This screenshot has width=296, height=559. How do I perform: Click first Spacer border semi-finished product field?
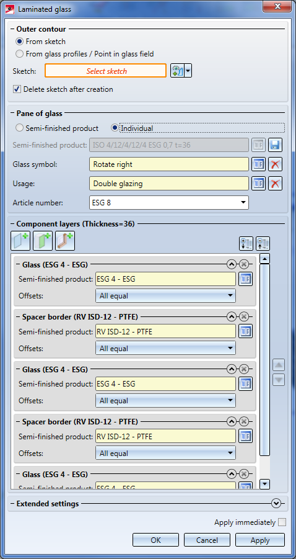click(165, 331)
